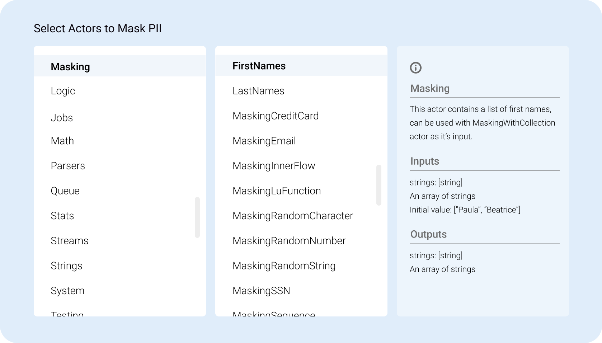This screenshot has height=343, width=602.
Task: Click the scrollbar in the category list
Action: pyautogui.click(x=198, y=217)
